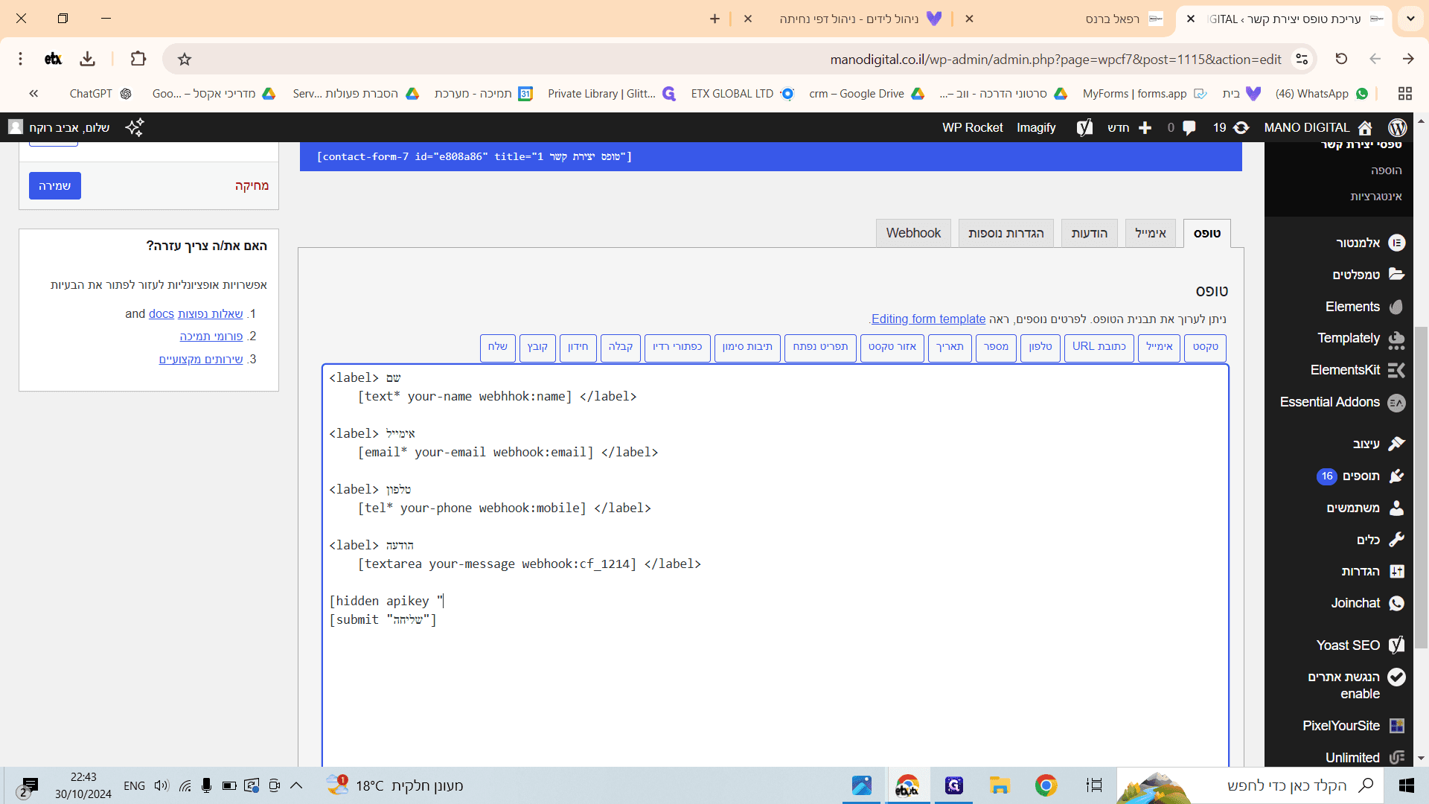This screenshot has width=1429, height=804.
Task: Insert a כתובת URL tag
Action: 1099,348
